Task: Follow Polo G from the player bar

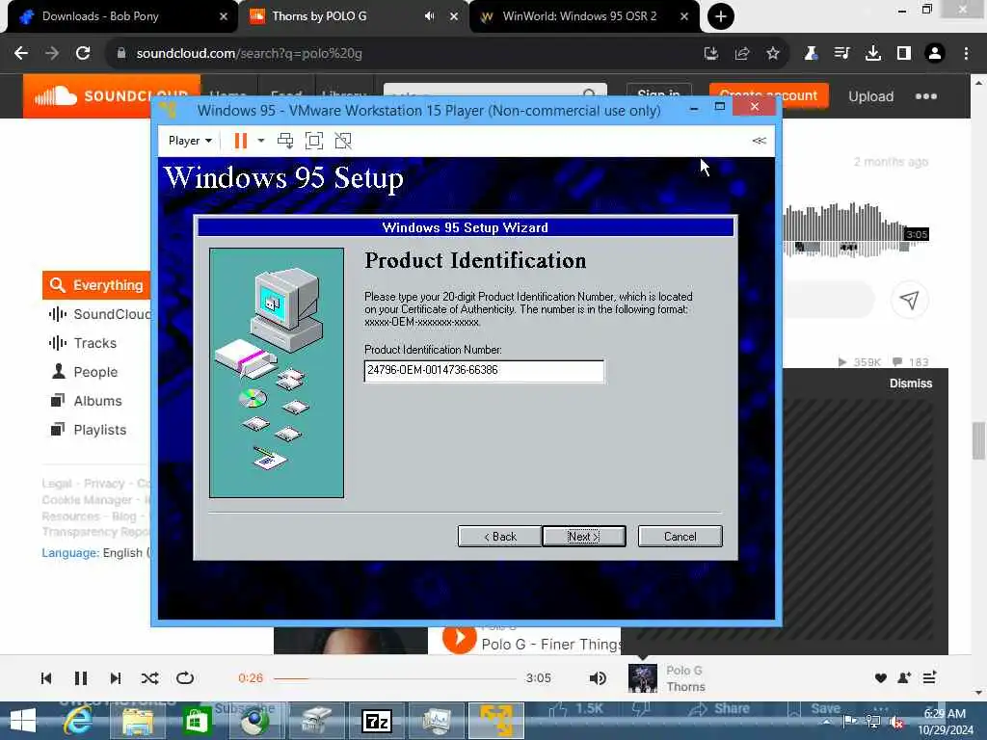Action: 904,677
